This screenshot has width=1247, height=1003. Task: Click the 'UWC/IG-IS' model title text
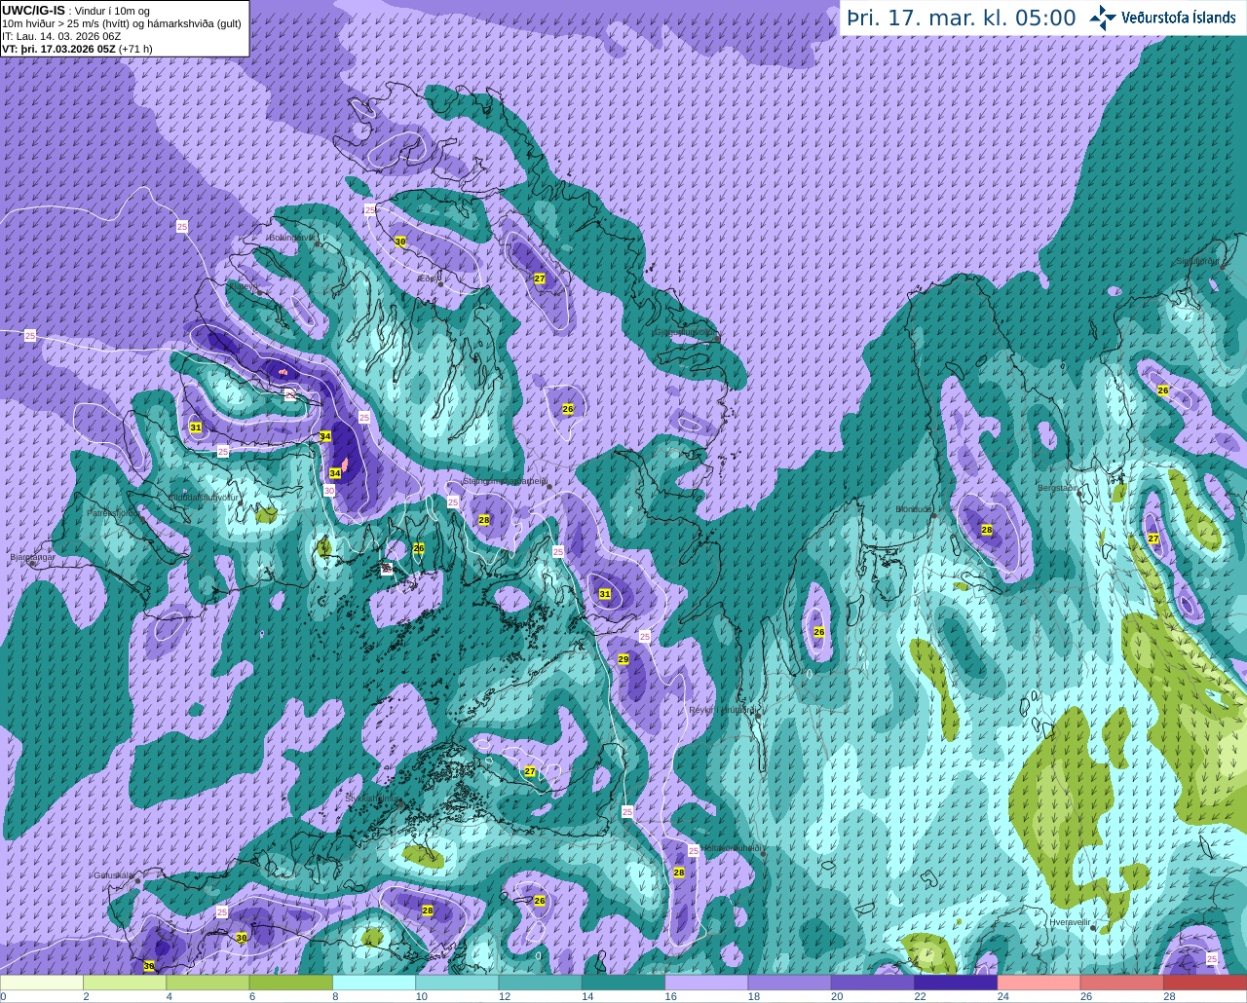[34, 10]
